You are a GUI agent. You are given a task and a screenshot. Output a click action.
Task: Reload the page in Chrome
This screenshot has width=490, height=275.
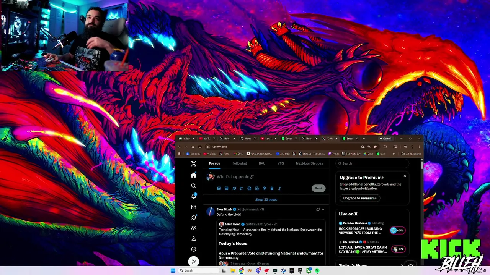pos(193,147)
